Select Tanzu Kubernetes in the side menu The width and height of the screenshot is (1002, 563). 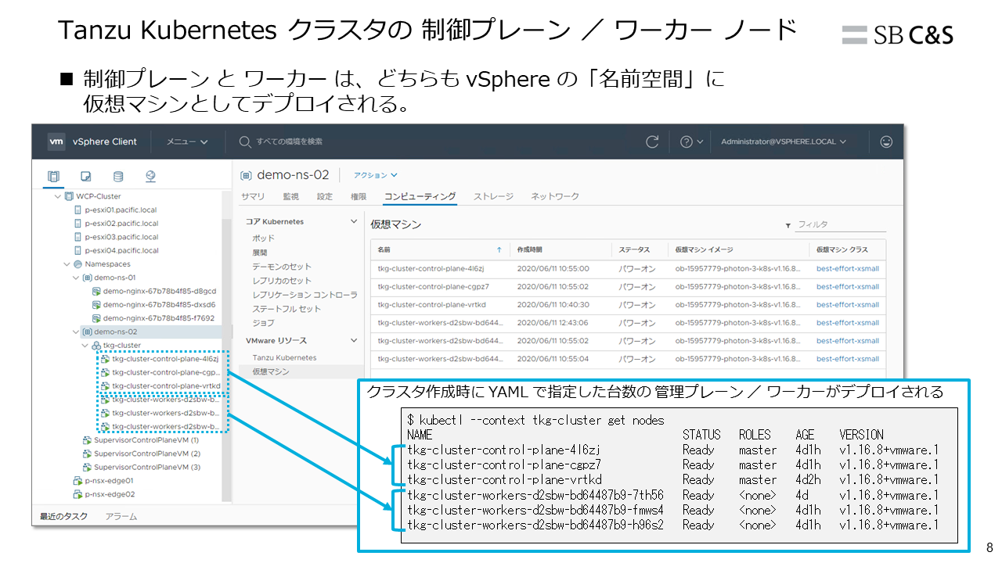coord(284,357)
